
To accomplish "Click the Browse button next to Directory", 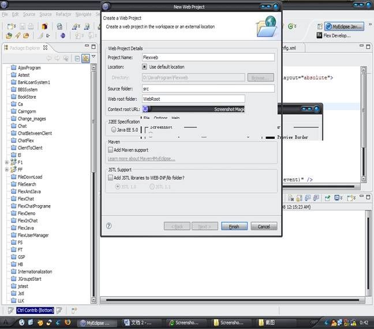I will click(260, 77).
